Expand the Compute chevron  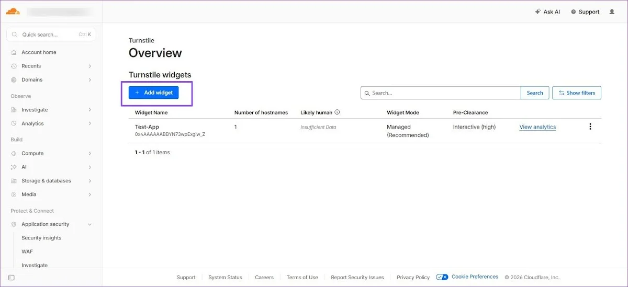tap(90, 153)
